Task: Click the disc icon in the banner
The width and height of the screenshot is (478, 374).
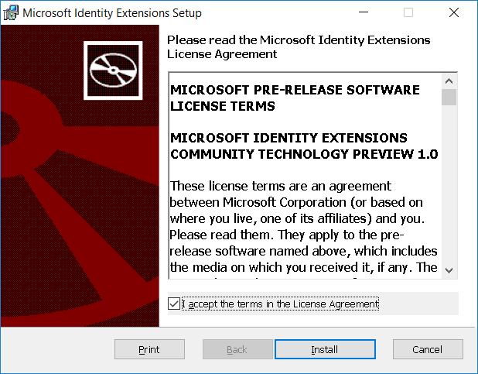Action: pyautogui.click(x=113, y=70)
